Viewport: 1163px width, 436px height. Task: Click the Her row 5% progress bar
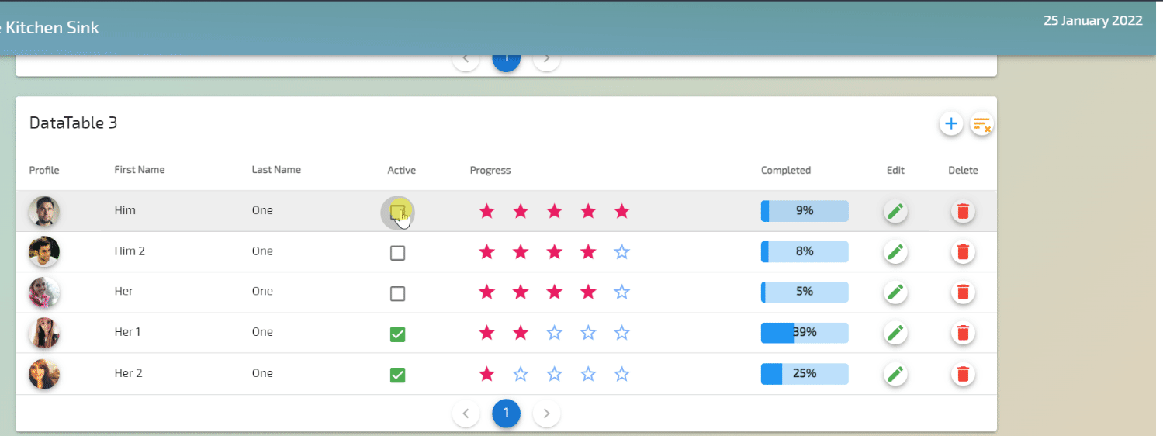(x=805, y=292)
